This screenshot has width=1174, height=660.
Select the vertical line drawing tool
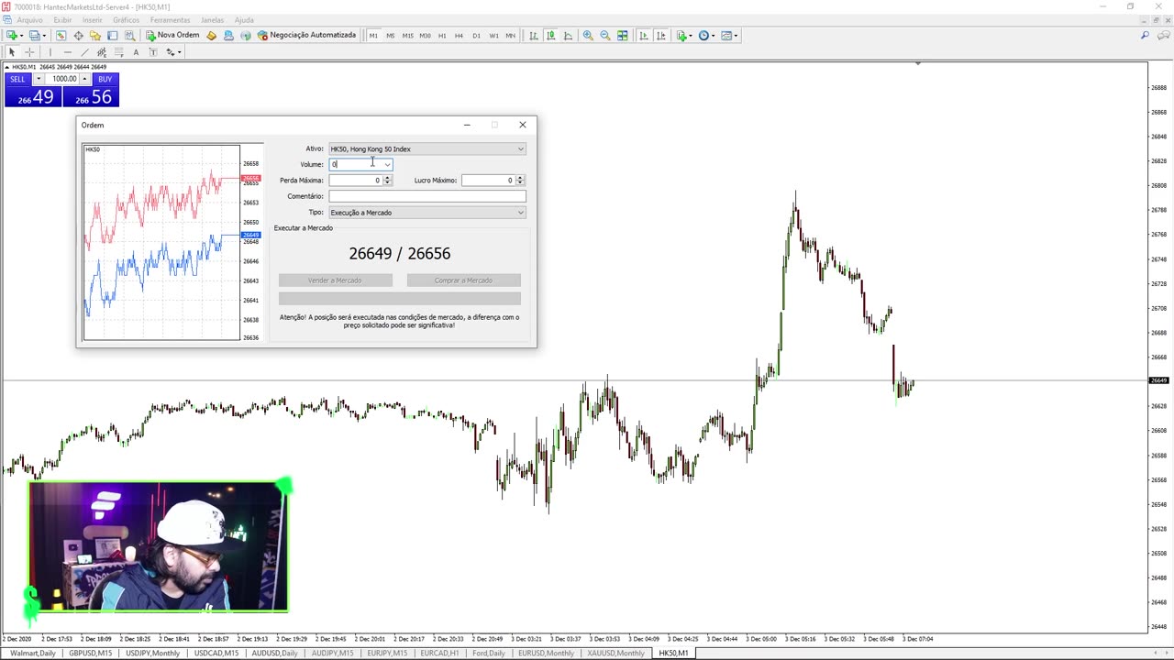[50, 52]
